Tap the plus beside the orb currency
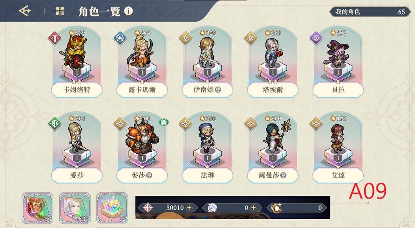The width and height of the screenshot is (415, 228). (x=254, y=208)
